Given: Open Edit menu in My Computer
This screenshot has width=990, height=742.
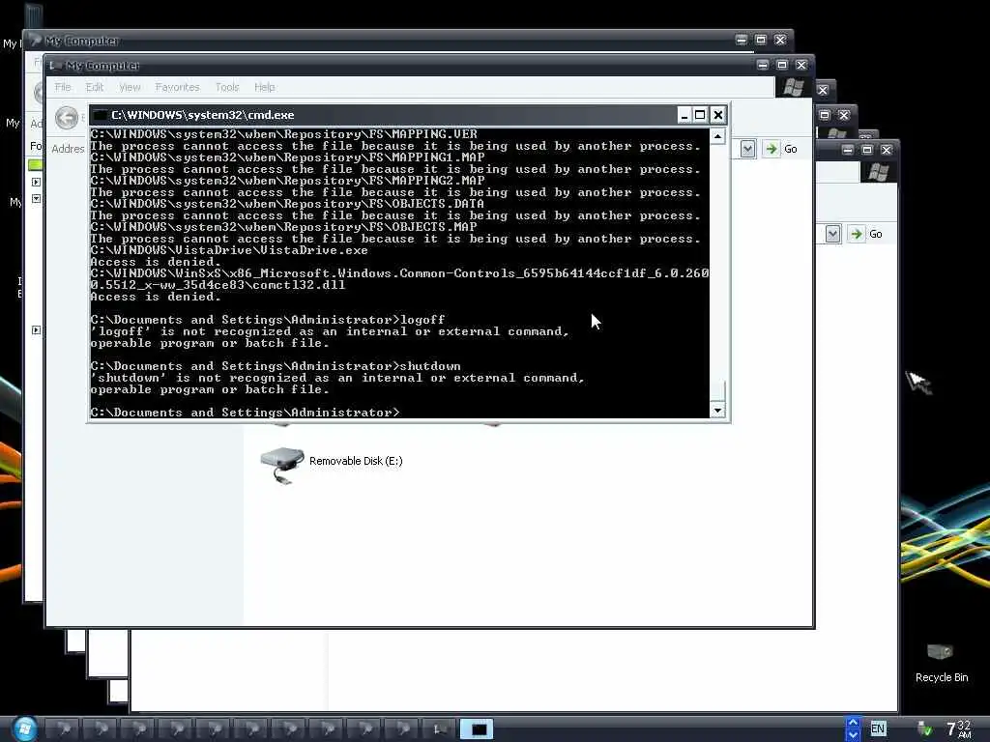Looking at the screenshot, I should pyautogui.click(x=94, y=87).
